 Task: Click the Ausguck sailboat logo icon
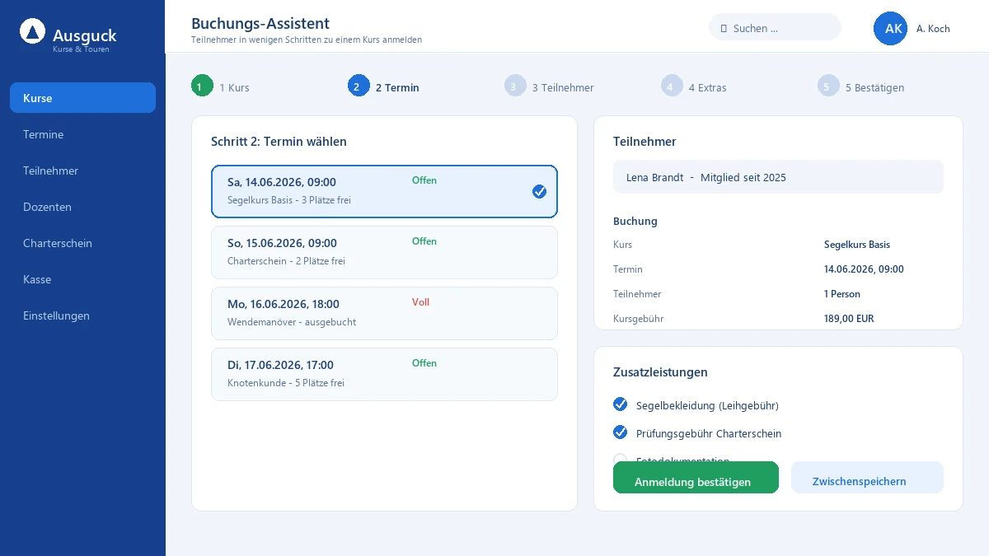pyautogui.click(x=33, y=32)
